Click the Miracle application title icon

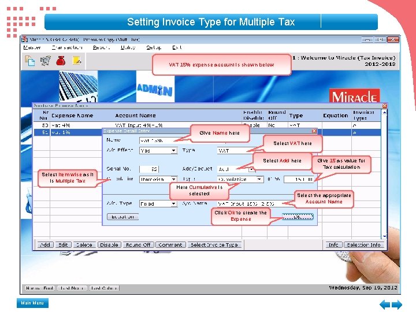pos(24,39)
